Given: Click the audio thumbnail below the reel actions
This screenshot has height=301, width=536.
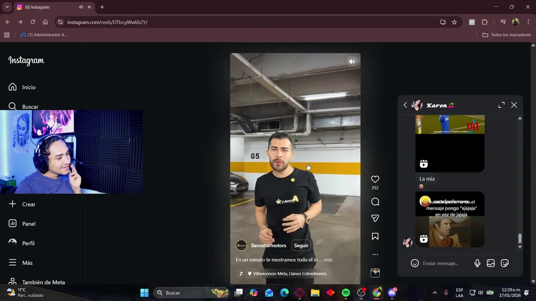Looking at the screenshot, I should [x=375, y=273].
